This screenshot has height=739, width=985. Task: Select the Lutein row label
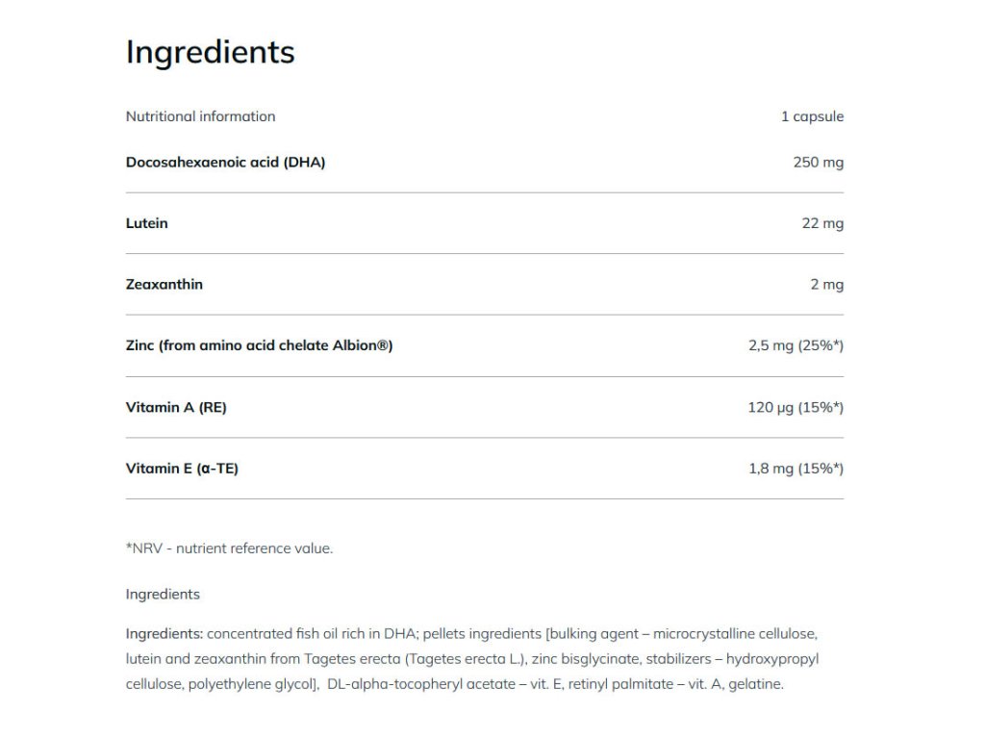(146, 223)
